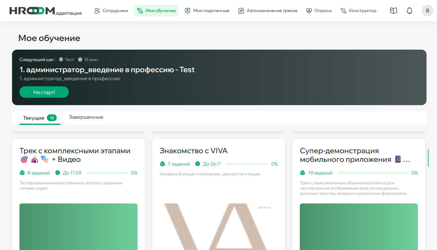The width and height of the screenshot is (437, 250).
Task: Go to Сотрудники section
Action: tap(111, 11)
